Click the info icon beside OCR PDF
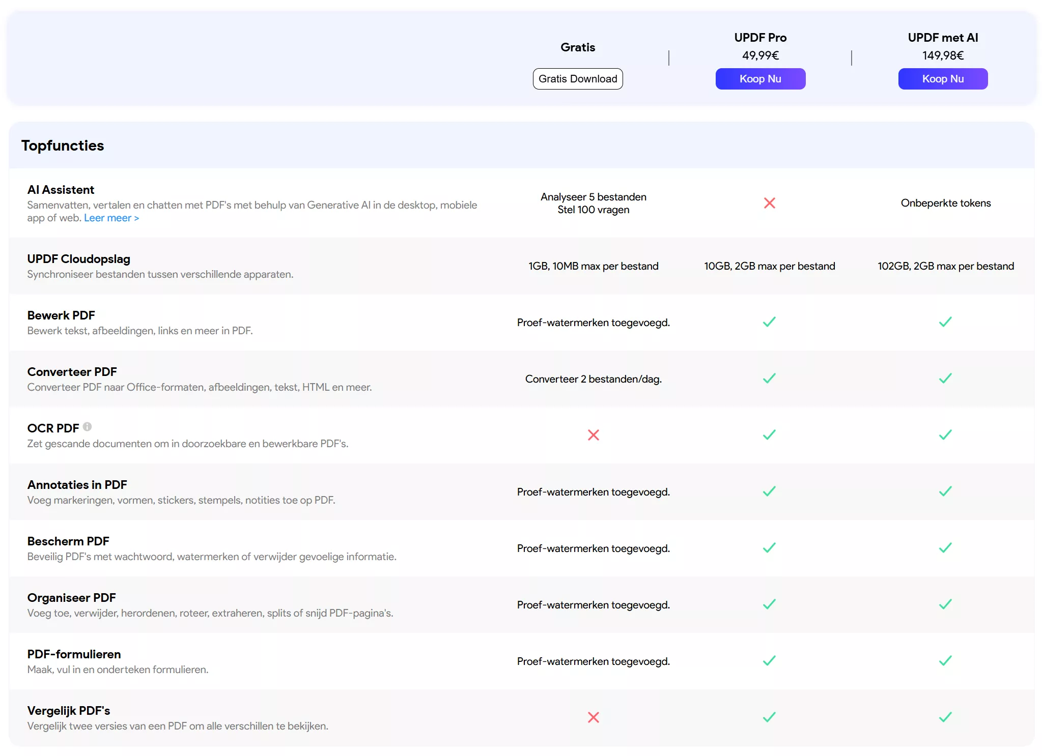The height and width of the screenshot is (756, 1042). [x=88, y=427]
